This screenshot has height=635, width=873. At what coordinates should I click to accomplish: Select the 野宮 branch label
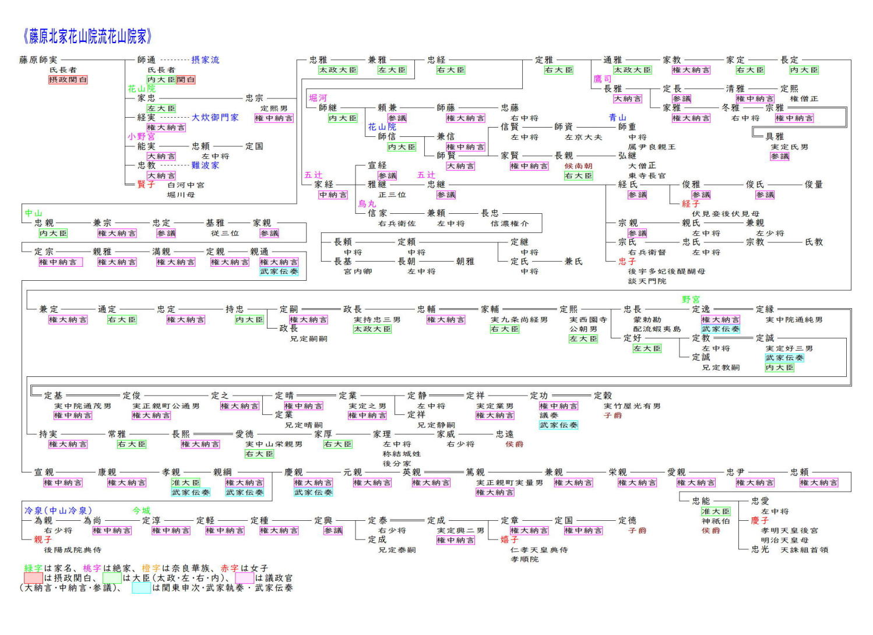click(691, 299)
